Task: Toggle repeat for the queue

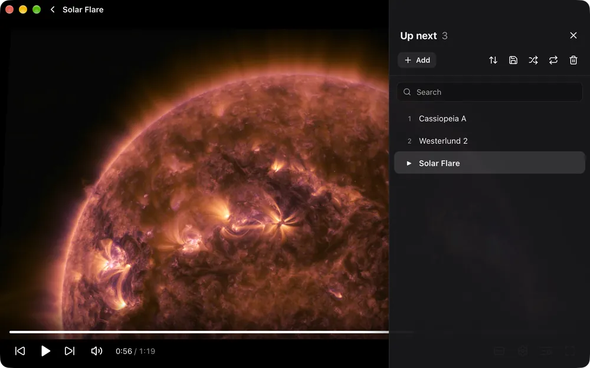Action: [x=553, y=60]
